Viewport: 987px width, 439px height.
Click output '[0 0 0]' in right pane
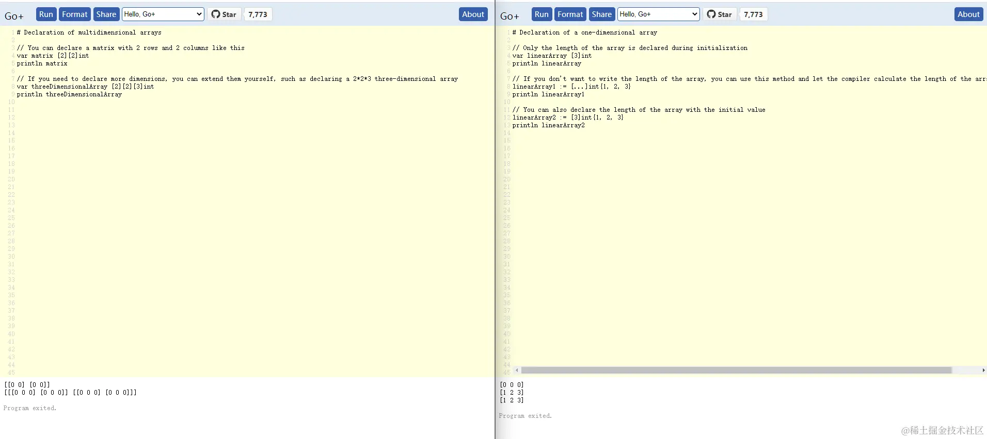(x=512, y=385)
